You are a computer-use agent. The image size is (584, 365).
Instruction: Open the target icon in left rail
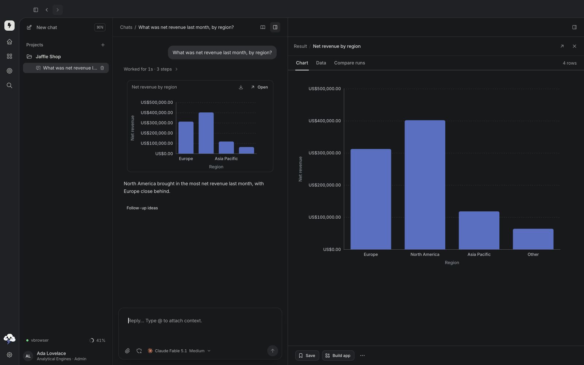[x=9, y=71]
